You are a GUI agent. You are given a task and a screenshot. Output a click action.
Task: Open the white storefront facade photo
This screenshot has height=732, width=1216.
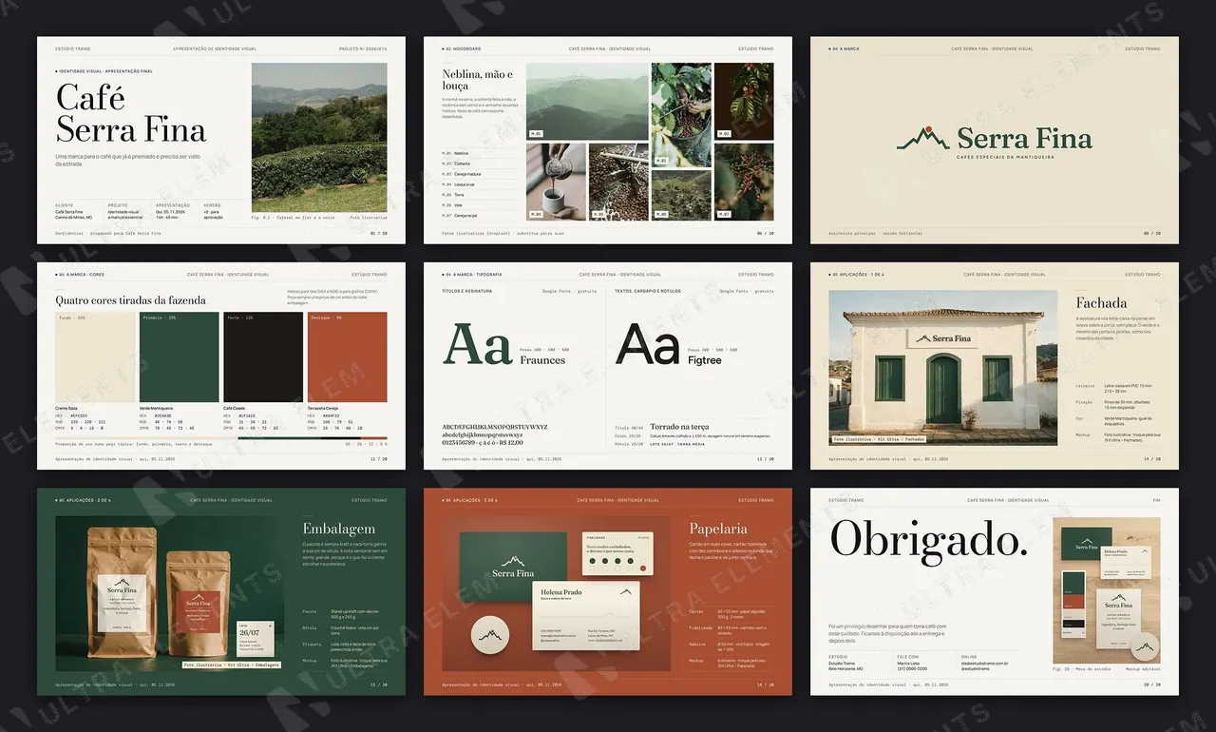(x=942, y=368)
